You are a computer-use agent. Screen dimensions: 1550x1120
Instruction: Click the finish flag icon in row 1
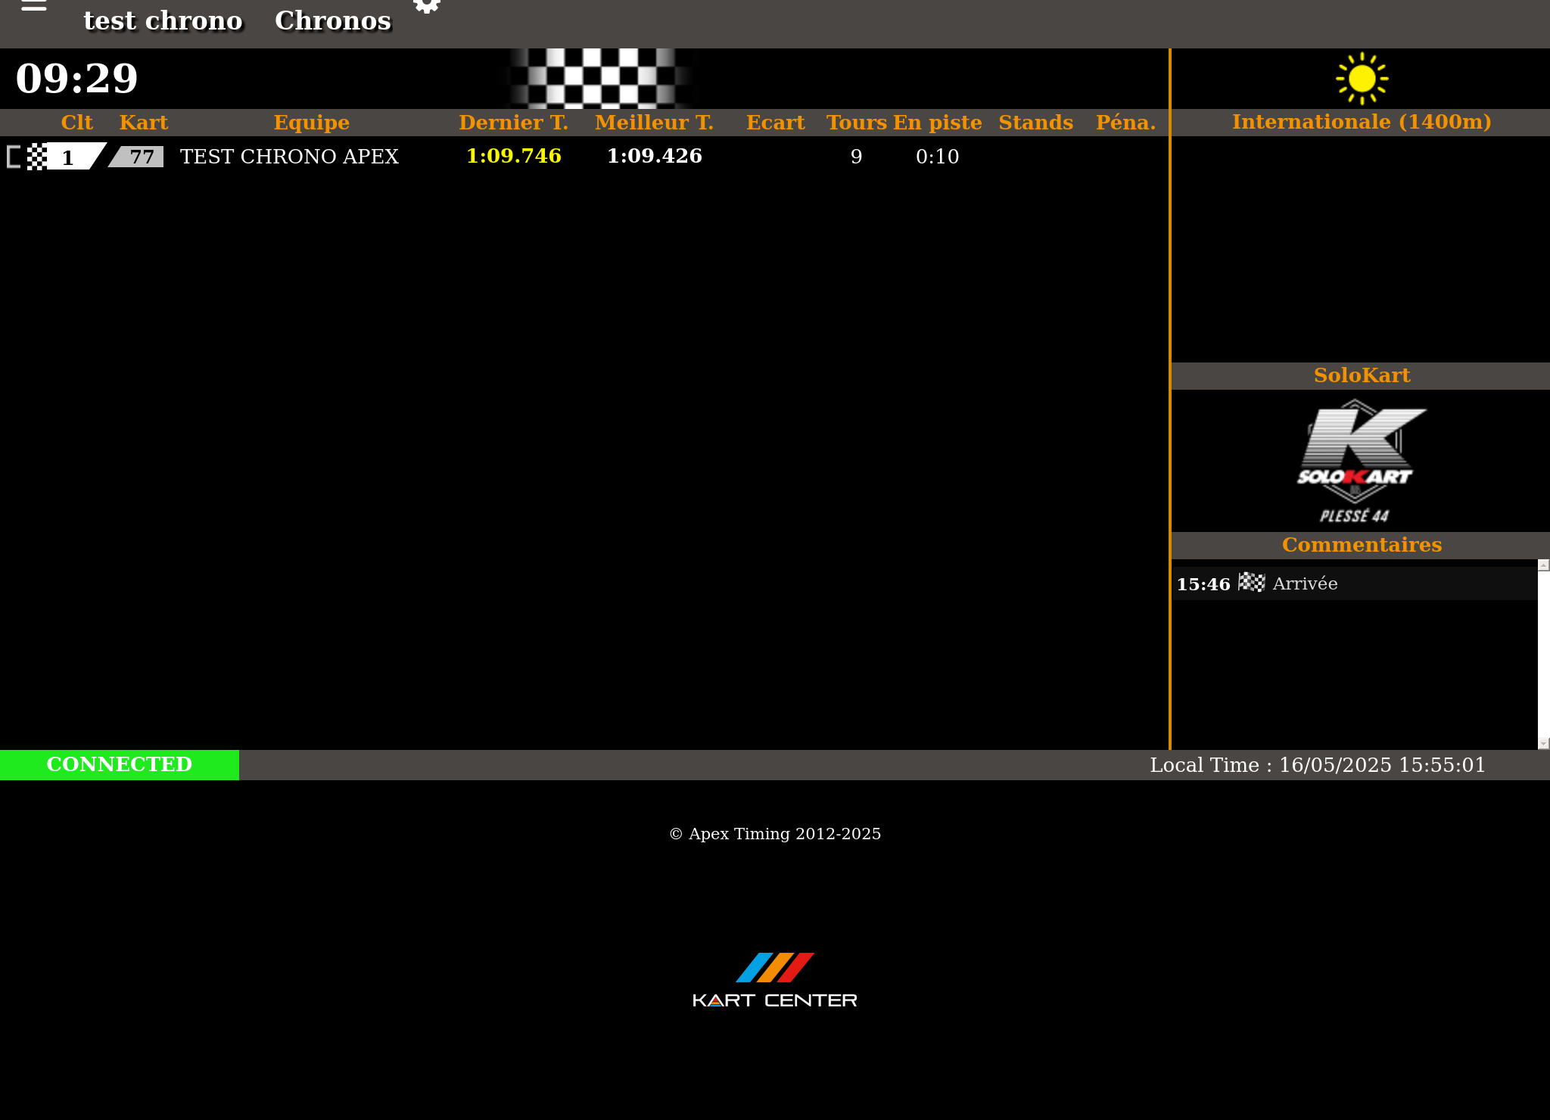(x=37, y=157)
